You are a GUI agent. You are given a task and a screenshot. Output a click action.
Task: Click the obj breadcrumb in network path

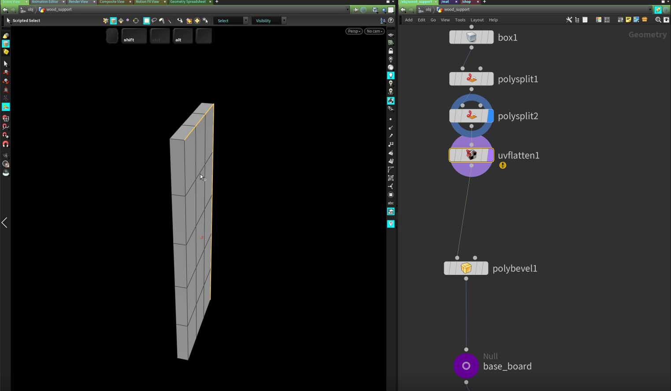[428, 10]
